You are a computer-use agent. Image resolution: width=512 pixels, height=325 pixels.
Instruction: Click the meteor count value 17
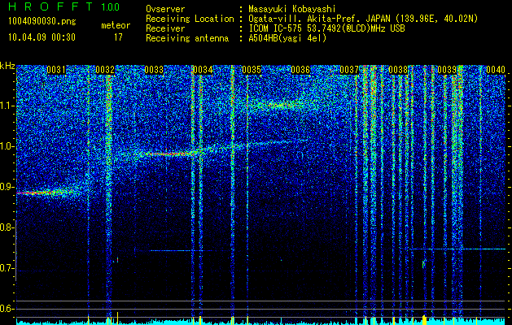118,37
